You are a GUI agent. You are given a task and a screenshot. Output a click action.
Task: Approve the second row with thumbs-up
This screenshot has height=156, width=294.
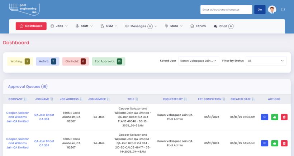(275, 143)
